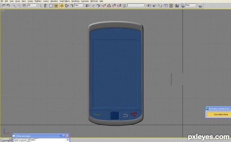Select the Select and Rotate tool
Image resolution: width=231 pixels, height=142 pixels.
click(67, 6)
